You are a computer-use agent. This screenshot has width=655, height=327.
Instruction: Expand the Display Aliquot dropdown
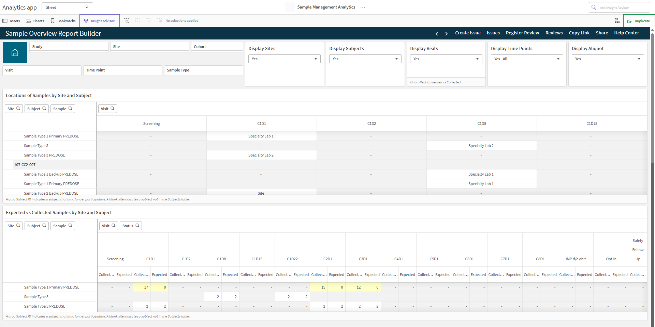point(608,59)
